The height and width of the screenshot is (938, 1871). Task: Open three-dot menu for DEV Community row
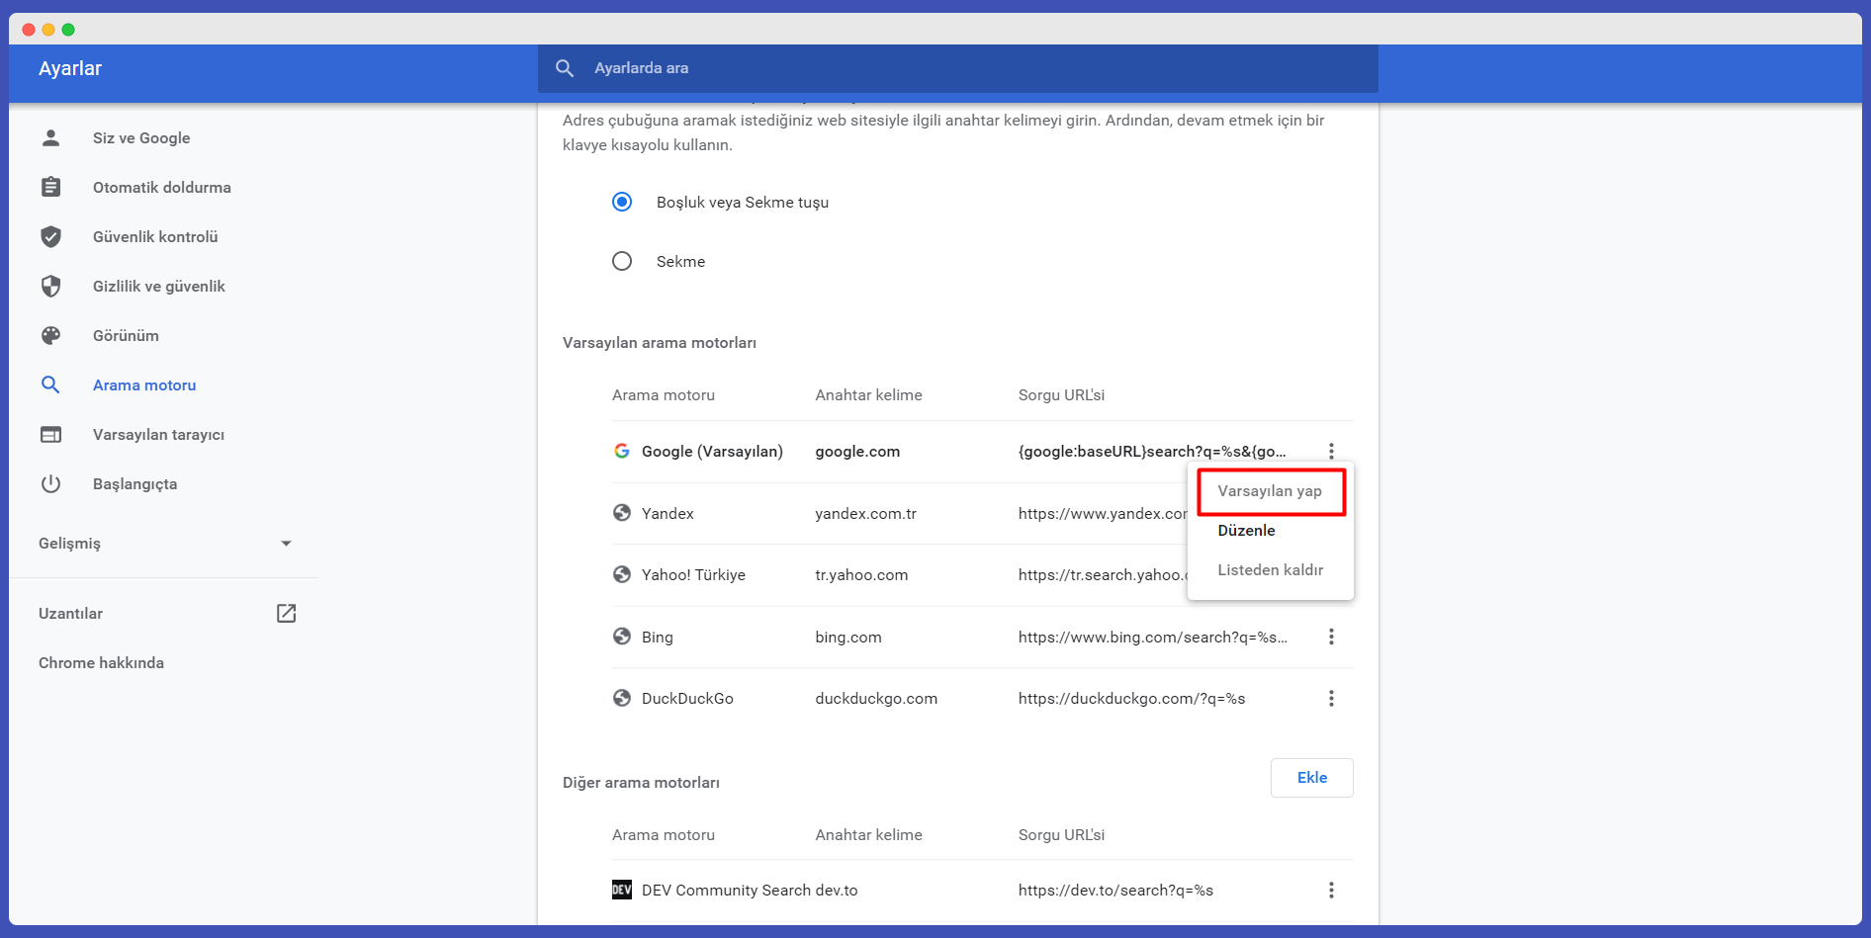1331,890
